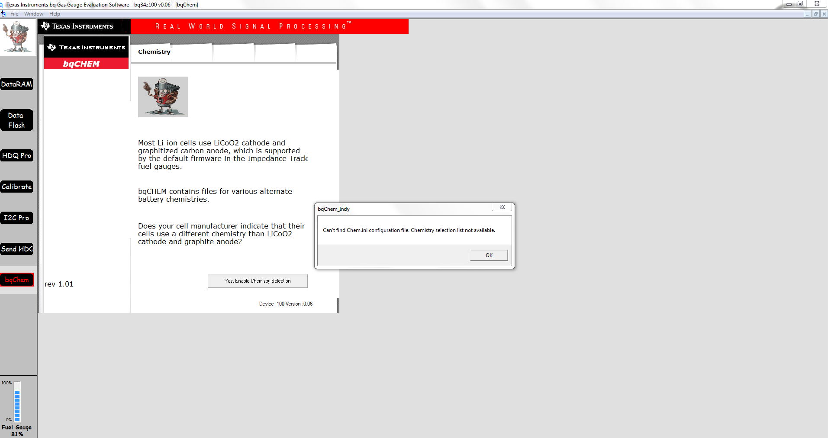Click OK in the bqChem_Indy dialog
Screen dimensions: 828x438
tap(489, 255)
